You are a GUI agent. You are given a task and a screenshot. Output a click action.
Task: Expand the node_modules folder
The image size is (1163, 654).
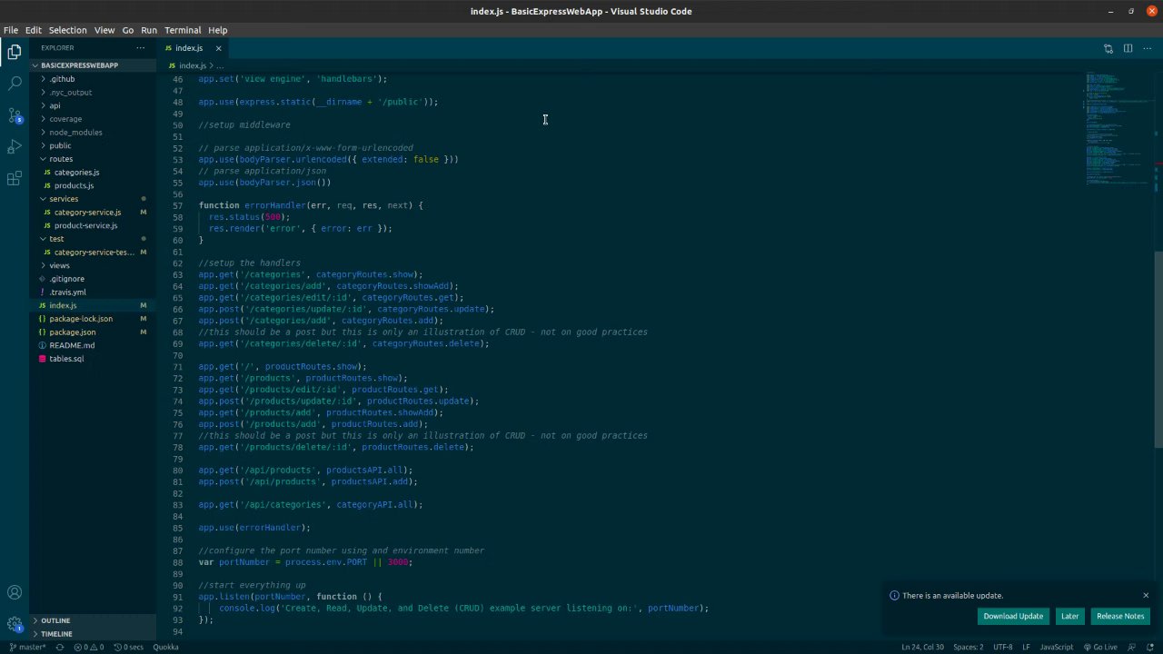75,133
